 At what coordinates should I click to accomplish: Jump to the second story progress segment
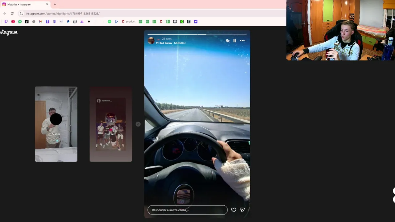click(x=222, y=34)
